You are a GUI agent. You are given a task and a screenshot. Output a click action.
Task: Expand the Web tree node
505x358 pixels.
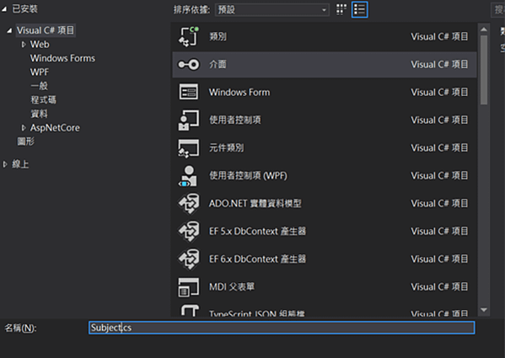(24, 45)
